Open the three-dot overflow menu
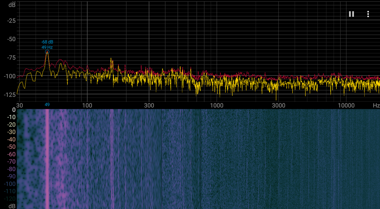The height and width of the screenshot is (209, 380). (x=368, y=14)
